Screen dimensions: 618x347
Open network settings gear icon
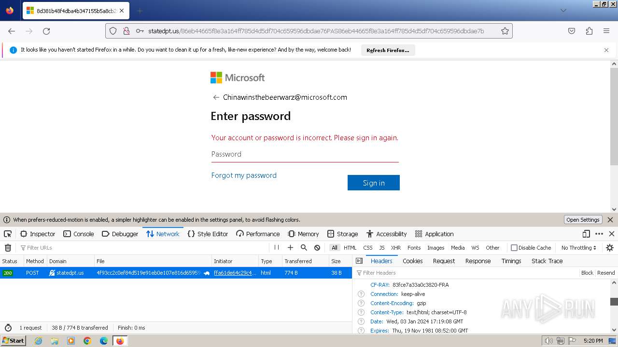point(610,248)
